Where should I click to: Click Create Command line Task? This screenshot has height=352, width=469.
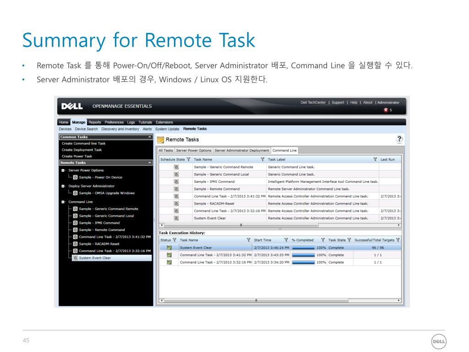coord(84,143)
